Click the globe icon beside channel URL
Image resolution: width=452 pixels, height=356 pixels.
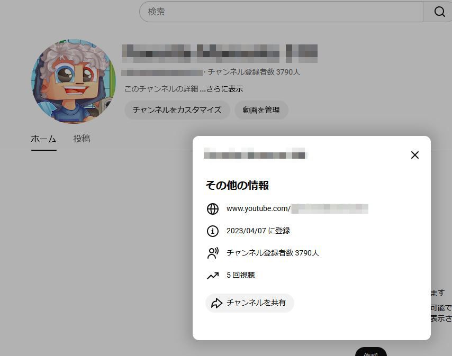click(x=213, y=209)
